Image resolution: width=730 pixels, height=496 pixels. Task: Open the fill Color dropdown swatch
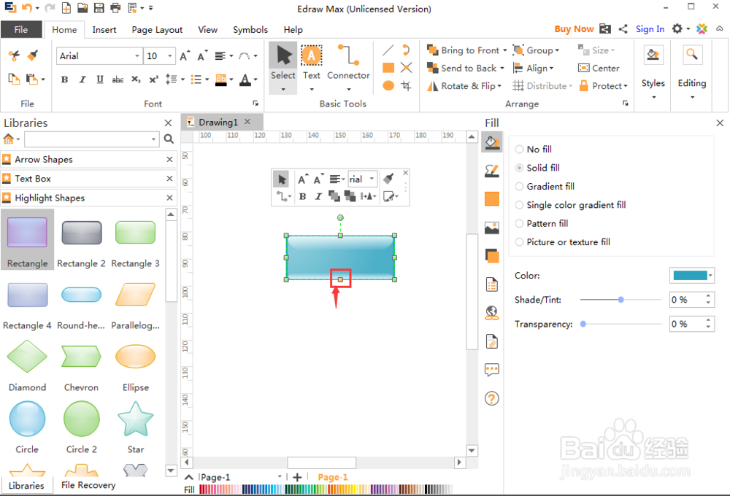(692, 276)
